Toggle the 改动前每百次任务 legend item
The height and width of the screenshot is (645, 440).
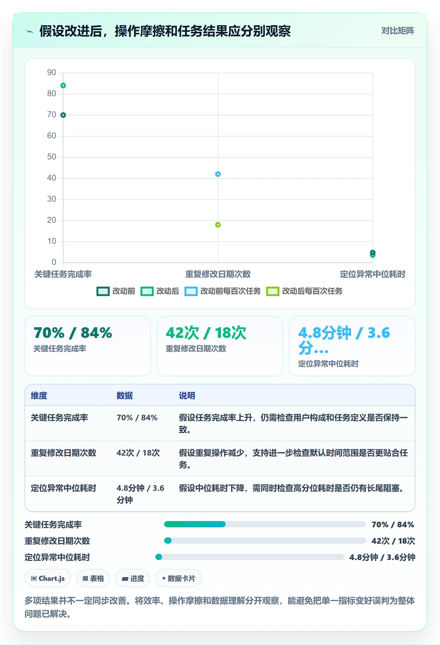(x=223, y=291)
